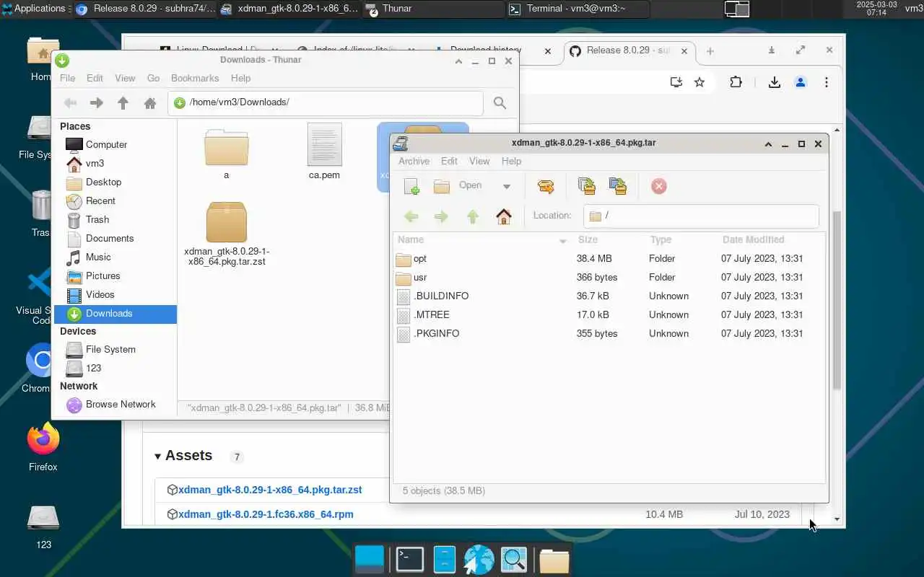Select the usr folder in archive
Image resolution: width=924 pixels, height=577 pixels.
tap(609, 277)
